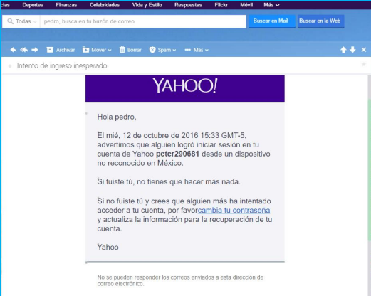This screenshot has height=296, width=371.
Task: Open the Spam dropdown menu
Action: click(162, 50)
